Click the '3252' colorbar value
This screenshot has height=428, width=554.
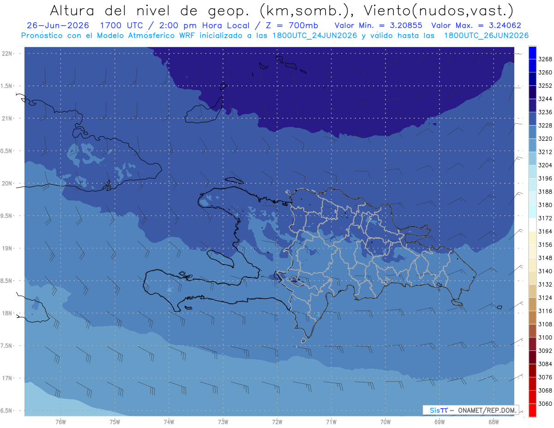click(x=545, y=86)
